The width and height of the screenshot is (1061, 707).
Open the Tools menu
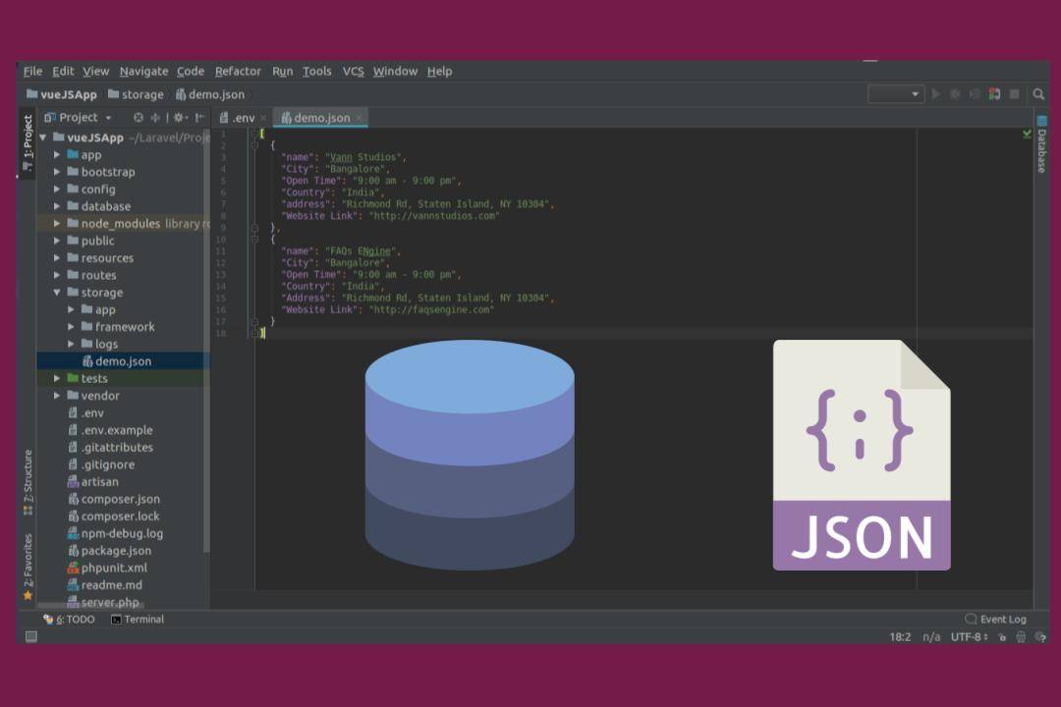316,71
